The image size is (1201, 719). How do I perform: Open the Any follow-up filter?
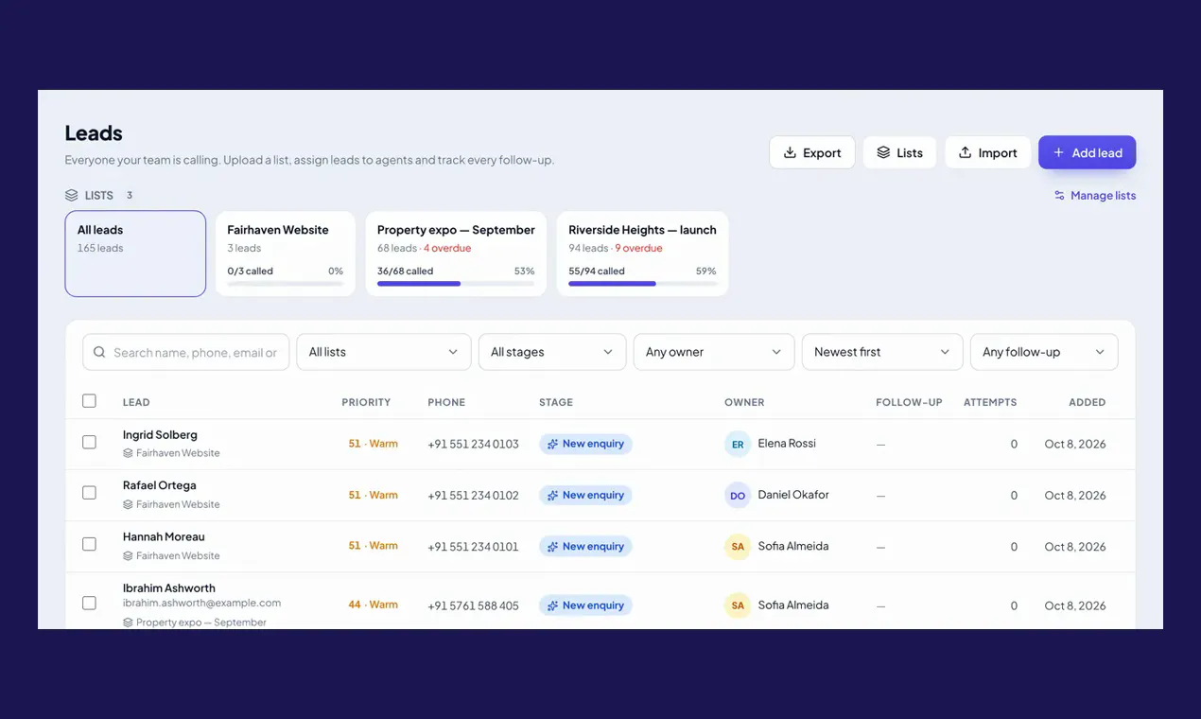(1044, 352)
